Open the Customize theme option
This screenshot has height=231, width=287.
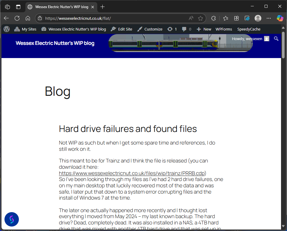coord(150,29)
